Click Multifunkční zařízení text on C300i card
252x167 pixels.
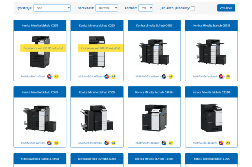[90, 143]
